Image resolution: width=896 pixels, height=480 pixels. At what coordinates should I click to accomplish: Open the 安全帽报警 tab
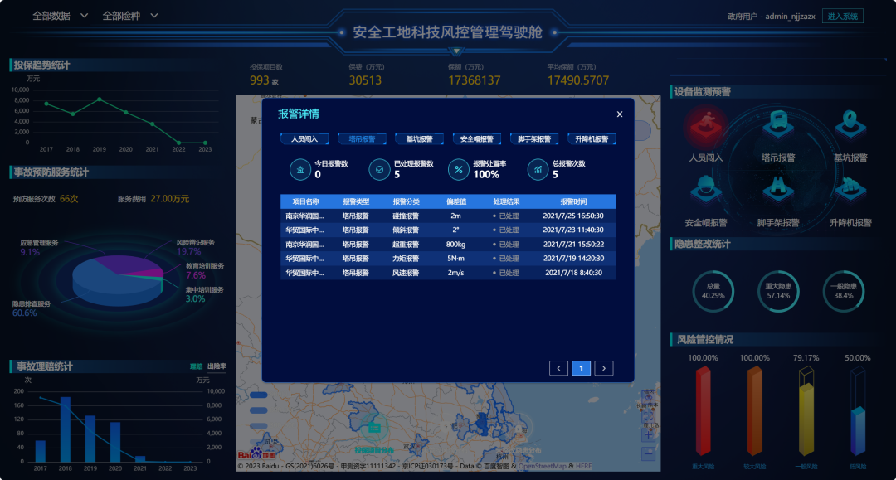477,138
